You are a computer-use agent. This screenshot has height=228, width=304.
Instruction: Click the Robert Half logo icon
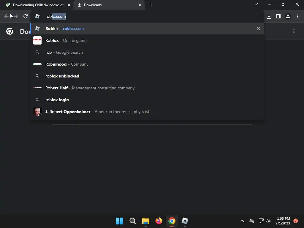(x=37, y=88)
